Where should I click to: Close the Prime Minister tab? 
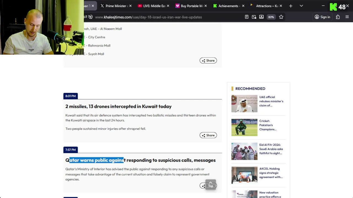130,6
